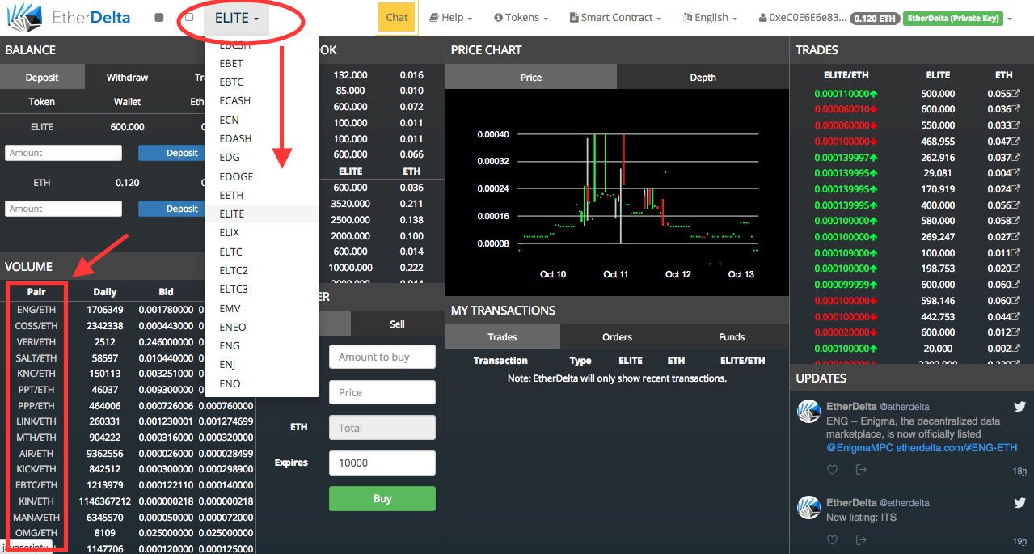Open the Orders tab in My Transactions
The image size is (1034, 554).
click(x=617, y=337)
